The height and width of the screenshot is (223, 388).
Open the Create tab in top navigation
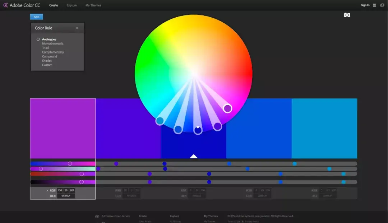point(54,5)
